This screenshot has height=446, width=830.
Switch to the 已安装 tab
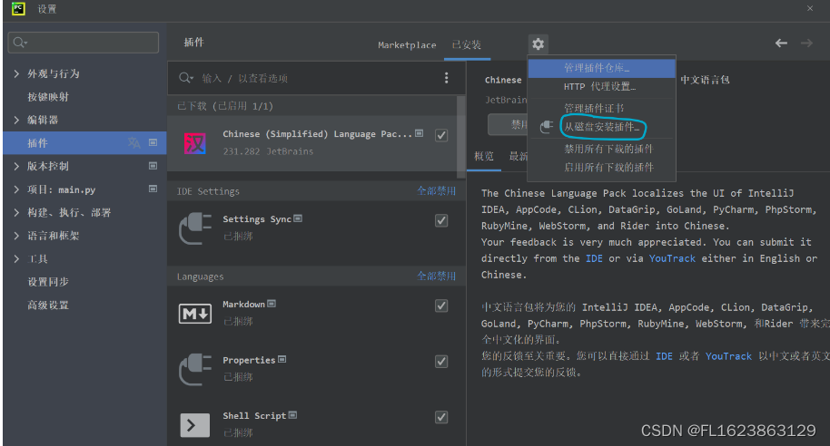click(x=467, y=45)
